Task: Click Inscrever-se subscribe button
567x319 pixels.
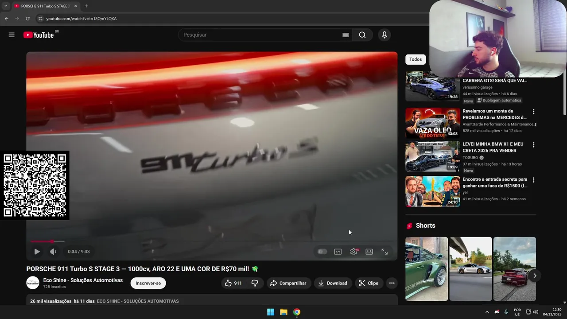Action: [x=148, y=283]
